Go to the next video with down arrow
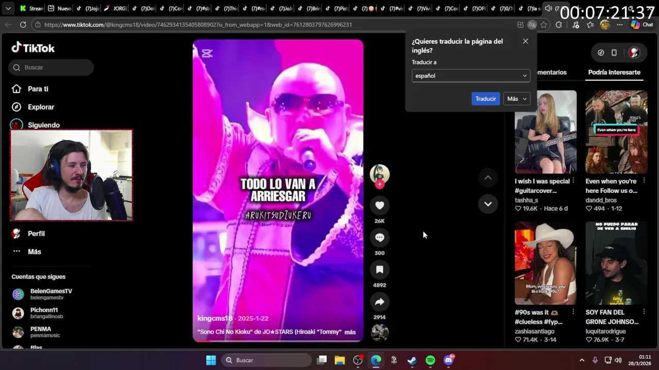Screen dimensions: 659x370 [x=488, y=204]
